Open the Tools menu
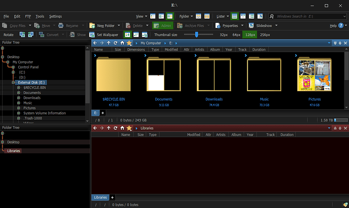Viewport: 349px width, 208px height. (40, 16)
